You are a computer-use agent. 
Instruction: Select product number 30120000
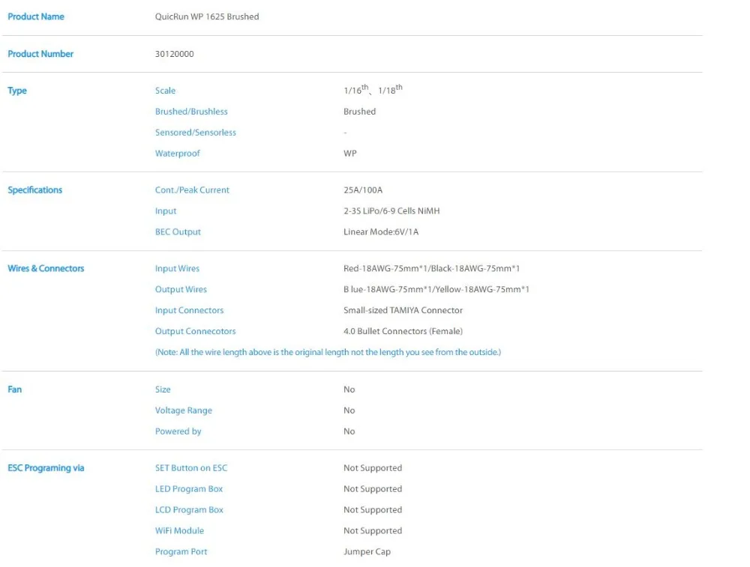175,54
